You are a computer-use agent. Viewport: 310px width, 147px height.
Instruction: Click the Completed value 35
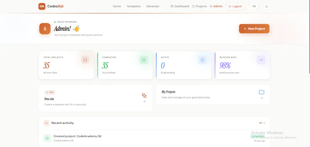105,65
